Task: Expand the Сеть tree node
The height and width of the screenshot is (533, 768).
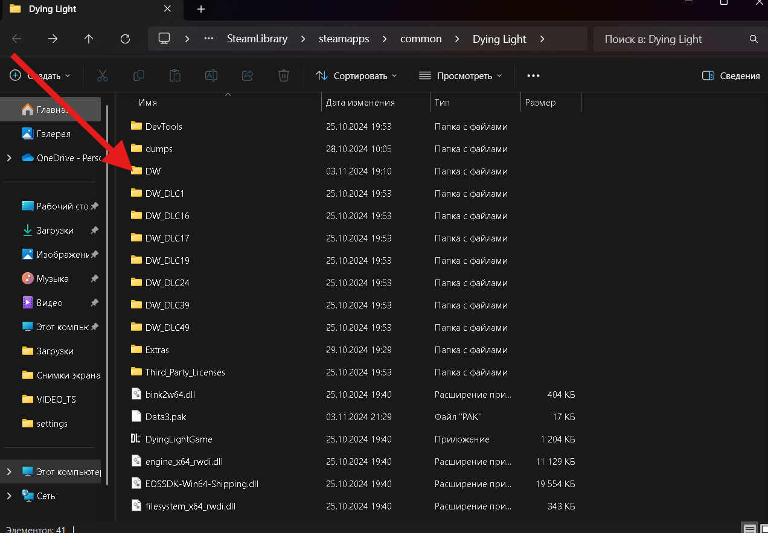Action: coord(9,496)
